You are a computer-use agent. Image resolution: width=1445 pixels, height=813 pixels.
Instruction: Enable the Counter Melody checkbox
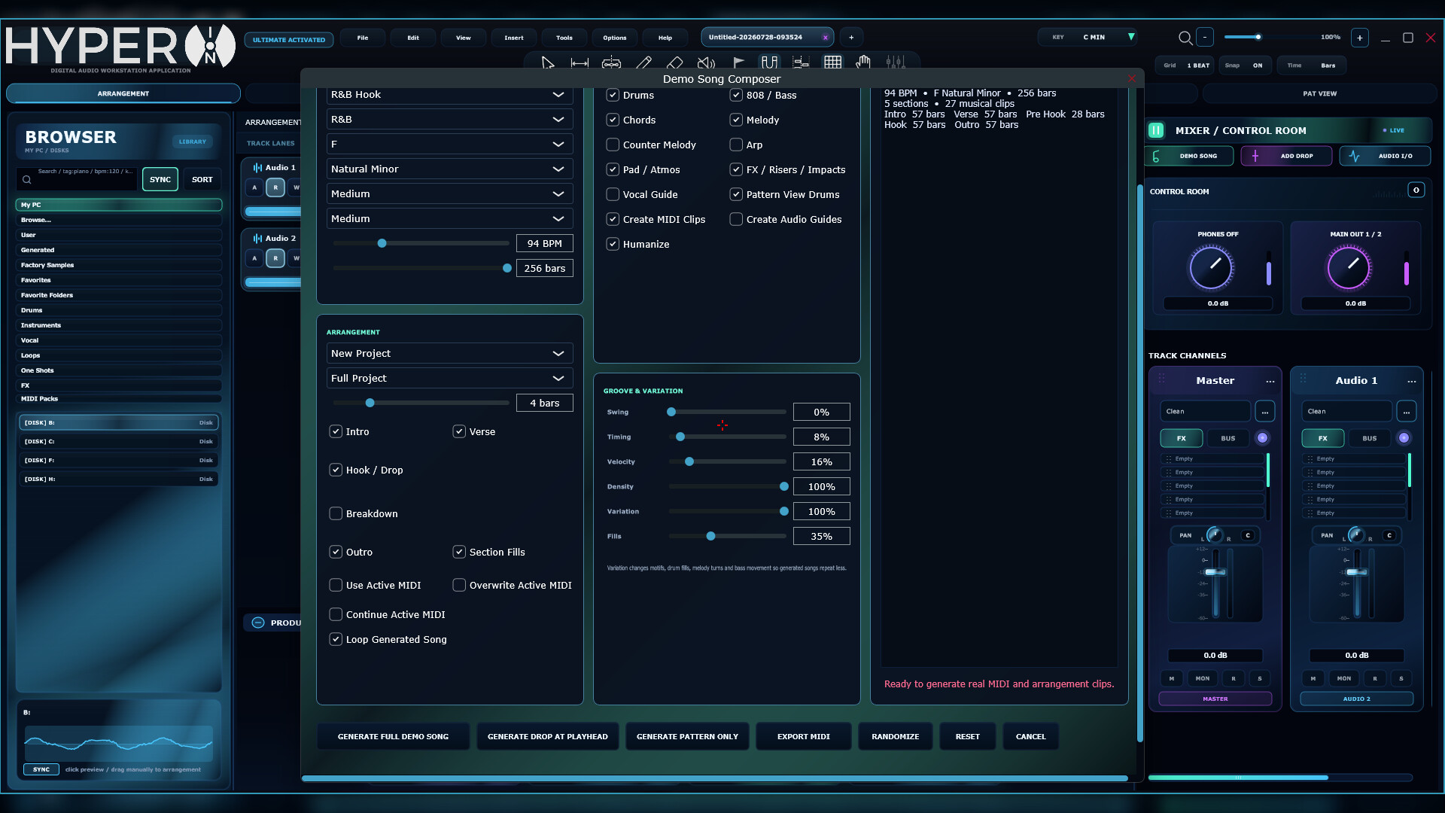pos(613,145)
